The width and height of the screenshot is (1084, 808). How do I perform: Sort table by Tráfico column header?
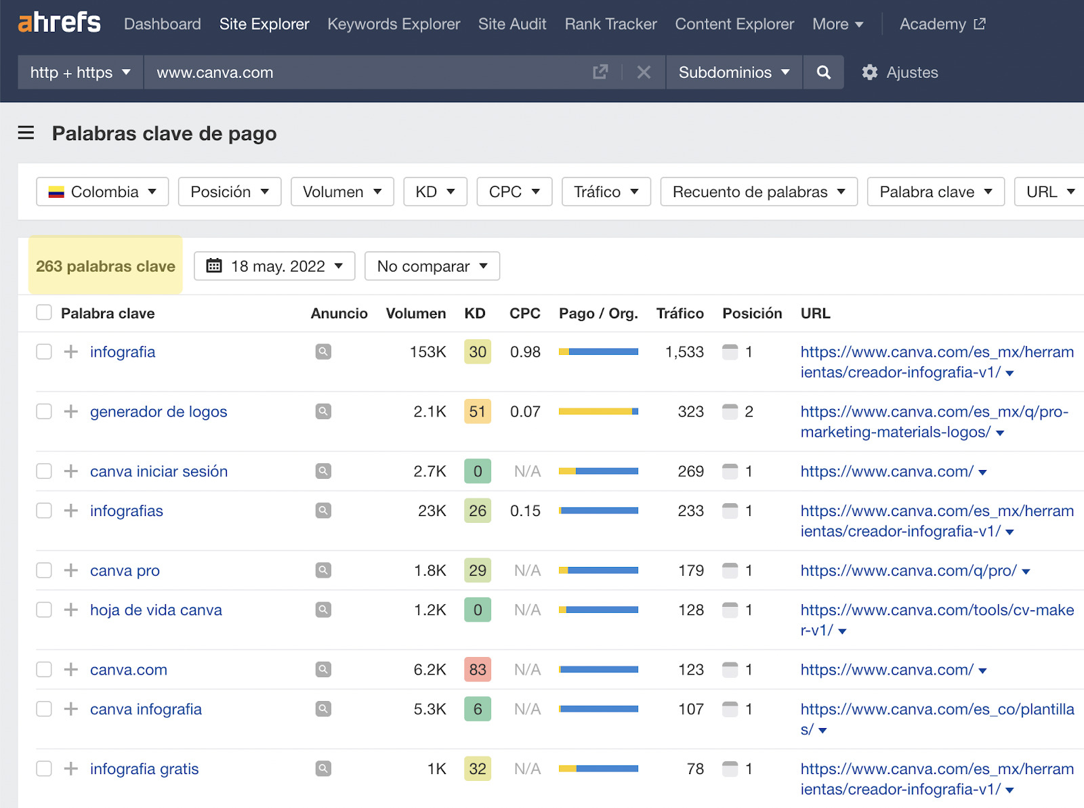click(680, 313)
